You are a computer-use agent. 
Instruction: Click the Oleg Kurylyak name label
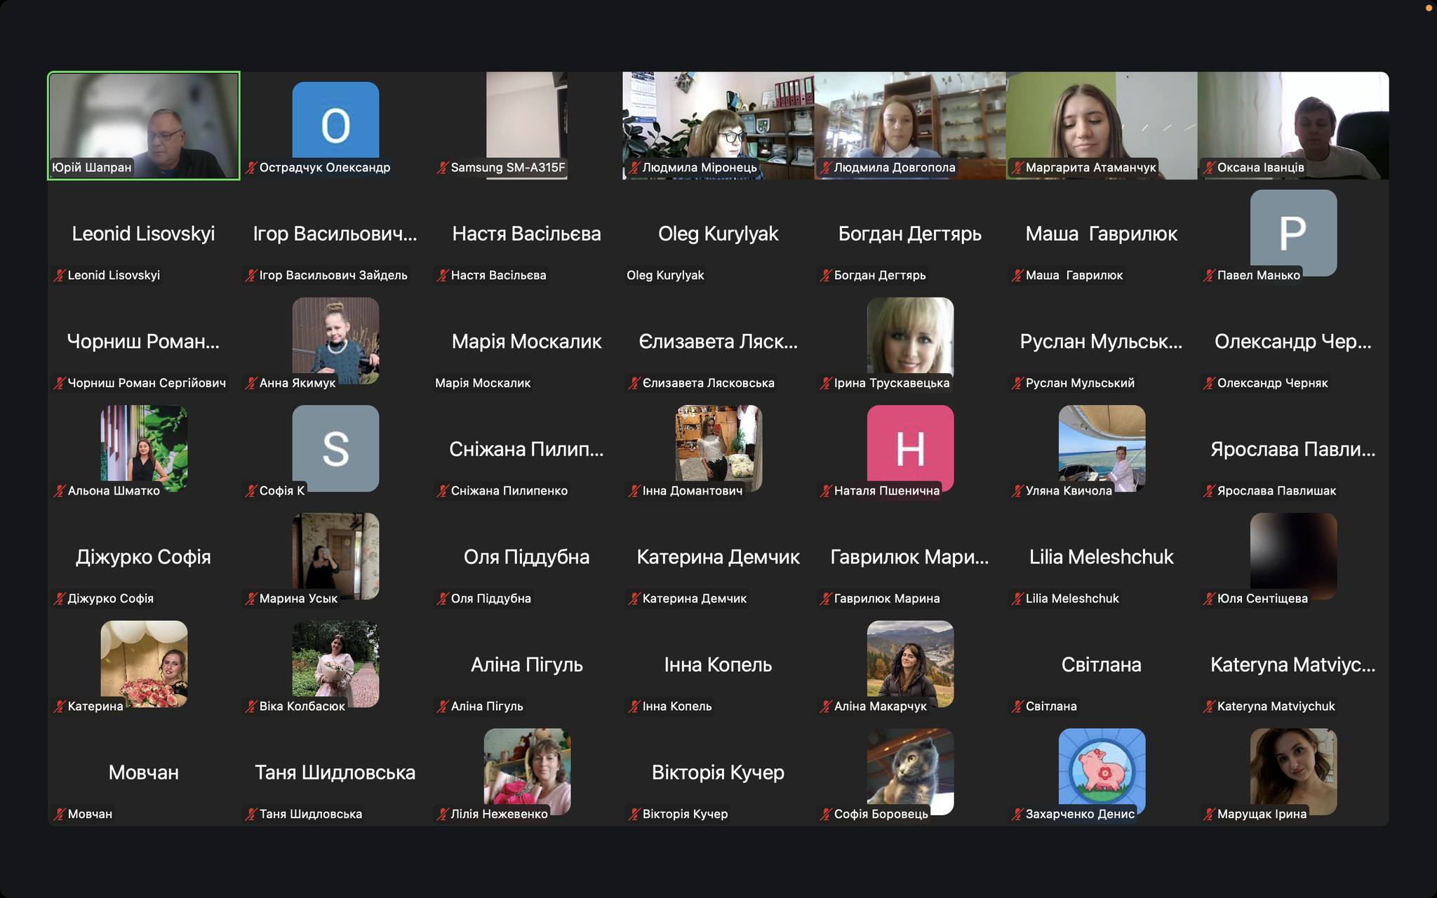[x=665, y=276]
